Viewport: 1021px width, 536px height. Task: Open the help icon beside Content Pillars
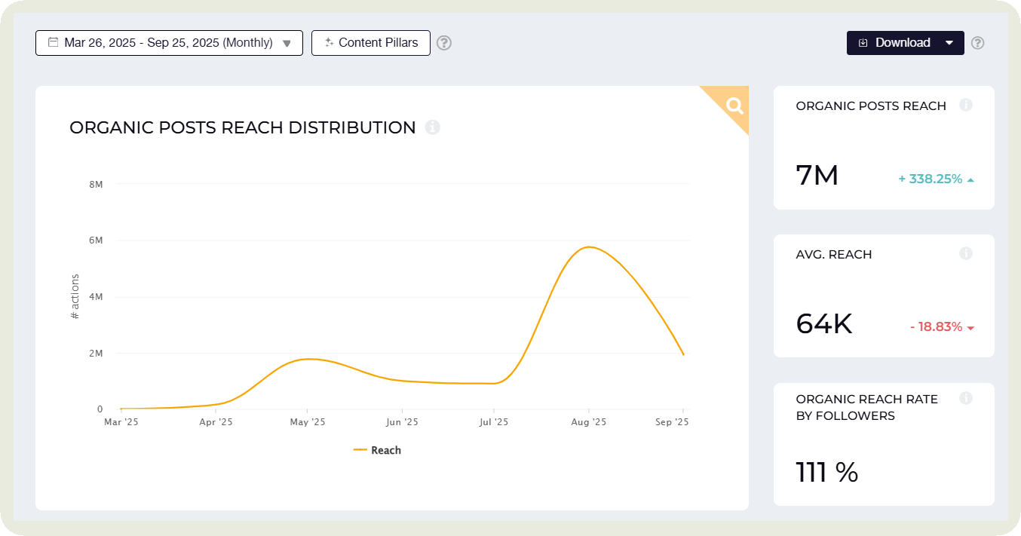coord(443,43)
